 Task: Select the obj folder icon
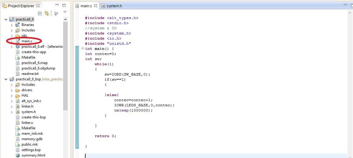coord(18,36)
